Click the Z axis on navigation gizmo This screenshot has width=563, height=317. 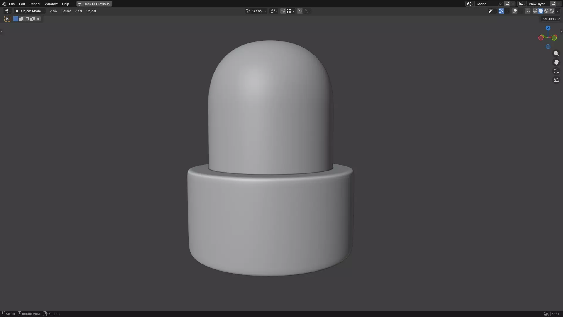point(548,28)
